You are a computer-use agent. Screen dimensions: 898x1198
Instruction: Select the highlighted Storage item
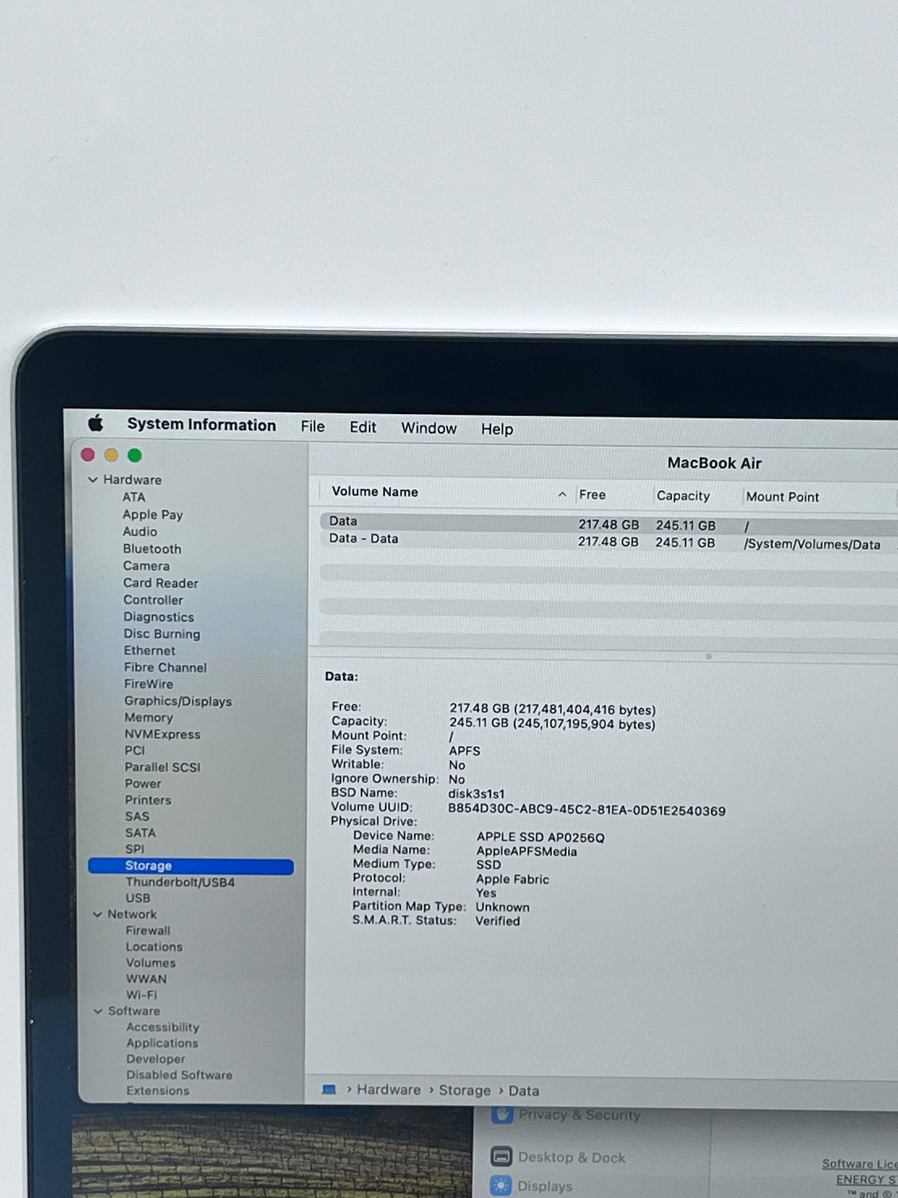(x=191, y=866)
